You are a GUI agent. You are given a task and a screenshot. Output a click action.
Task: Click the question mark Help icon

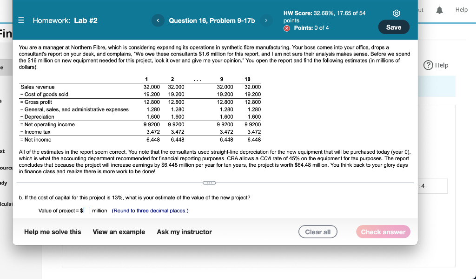pyautogui.click(x=428, y=65)
